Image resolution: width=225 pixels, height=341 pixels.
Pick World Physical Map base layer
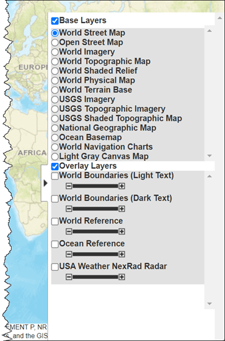point(55,81)
